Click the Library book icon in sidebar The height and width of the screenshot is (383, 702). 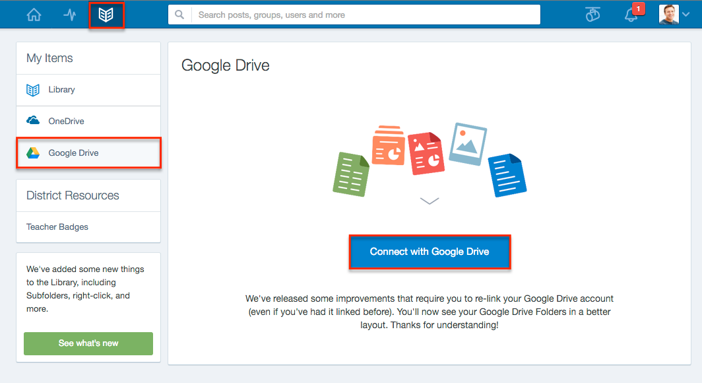click(32, 89)
